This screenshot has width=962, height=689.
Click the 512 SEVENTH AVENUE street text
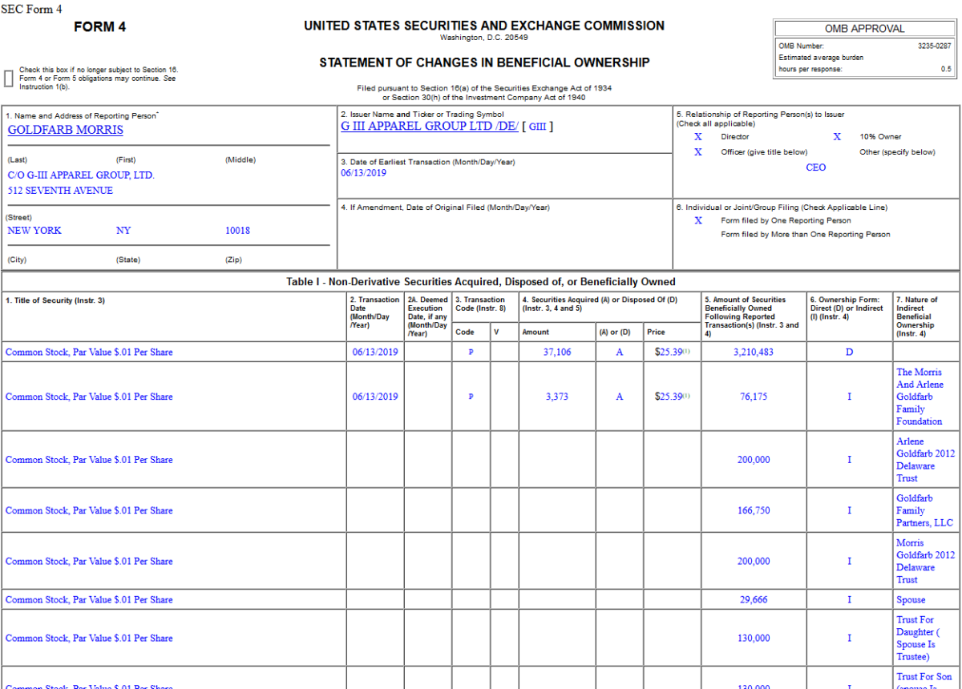pos(60,191)
